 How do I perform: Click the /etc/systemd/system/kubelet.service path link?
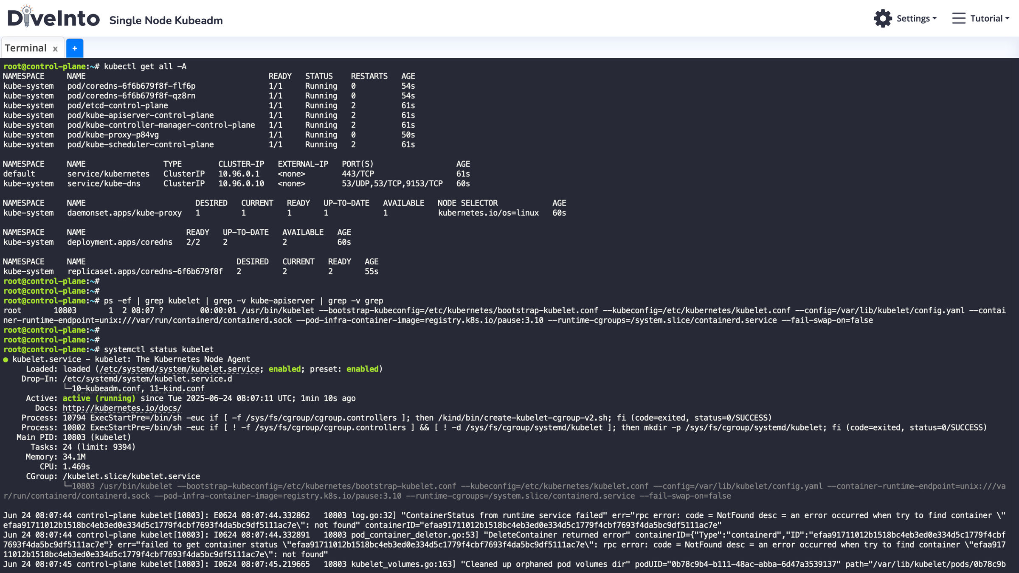[180, 369]
